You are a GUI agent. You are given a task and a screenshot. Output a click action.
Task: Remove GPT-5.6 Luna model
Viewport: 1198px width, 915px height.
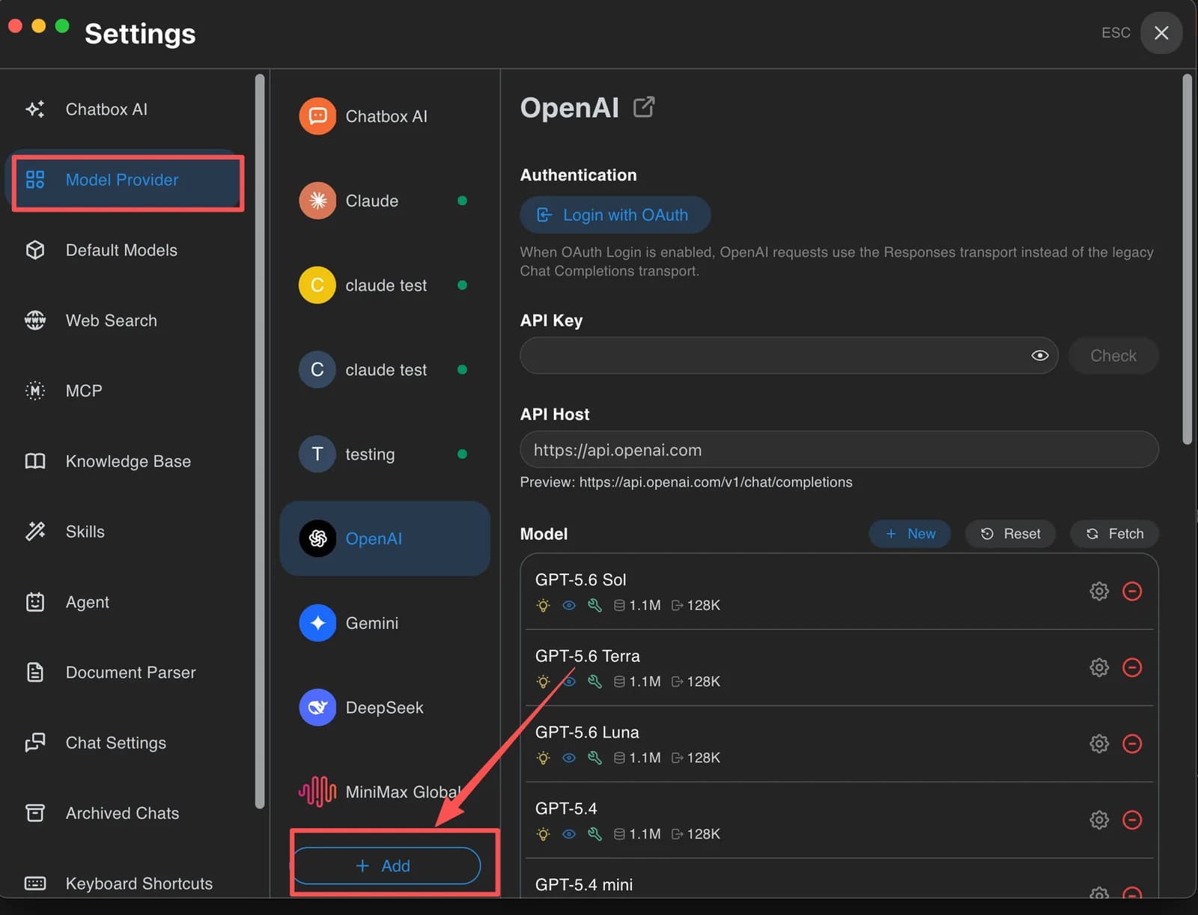point(1132,744)
